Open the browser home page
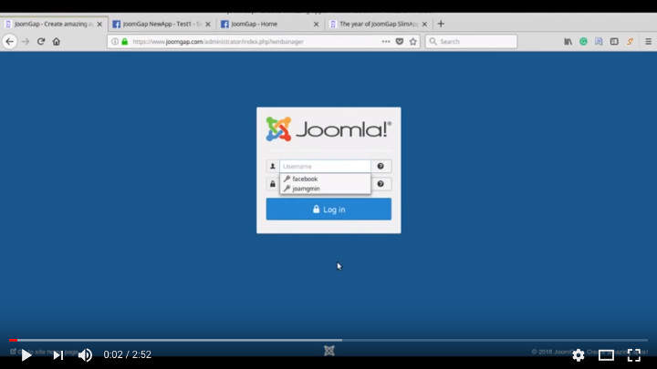This screenshot has width=657, height=369. click(57, 41)
